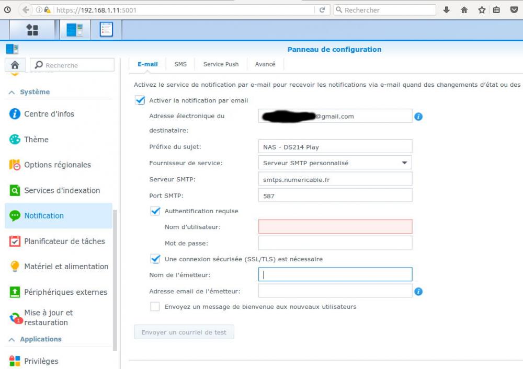Toggle Authentification requise checkbox
523x369 pixels.
point(155,211)
